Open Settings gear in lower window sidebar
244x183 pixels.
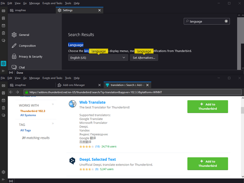point(3,172)
